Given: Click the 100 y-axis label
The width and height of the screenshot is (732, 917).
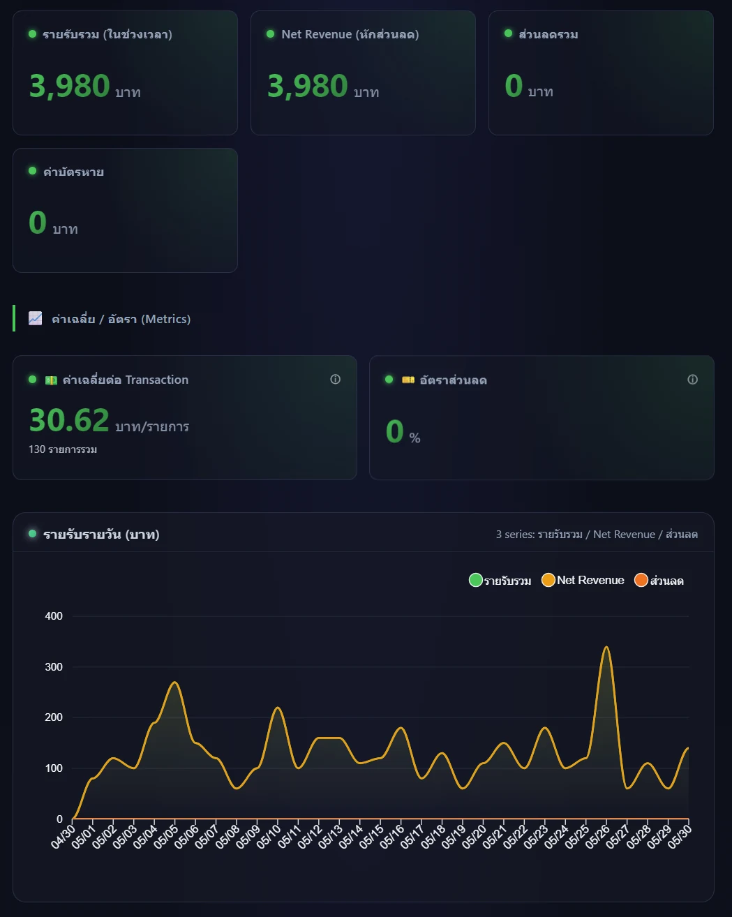Looking at the screenshot, I should click(x=54, y=768).
